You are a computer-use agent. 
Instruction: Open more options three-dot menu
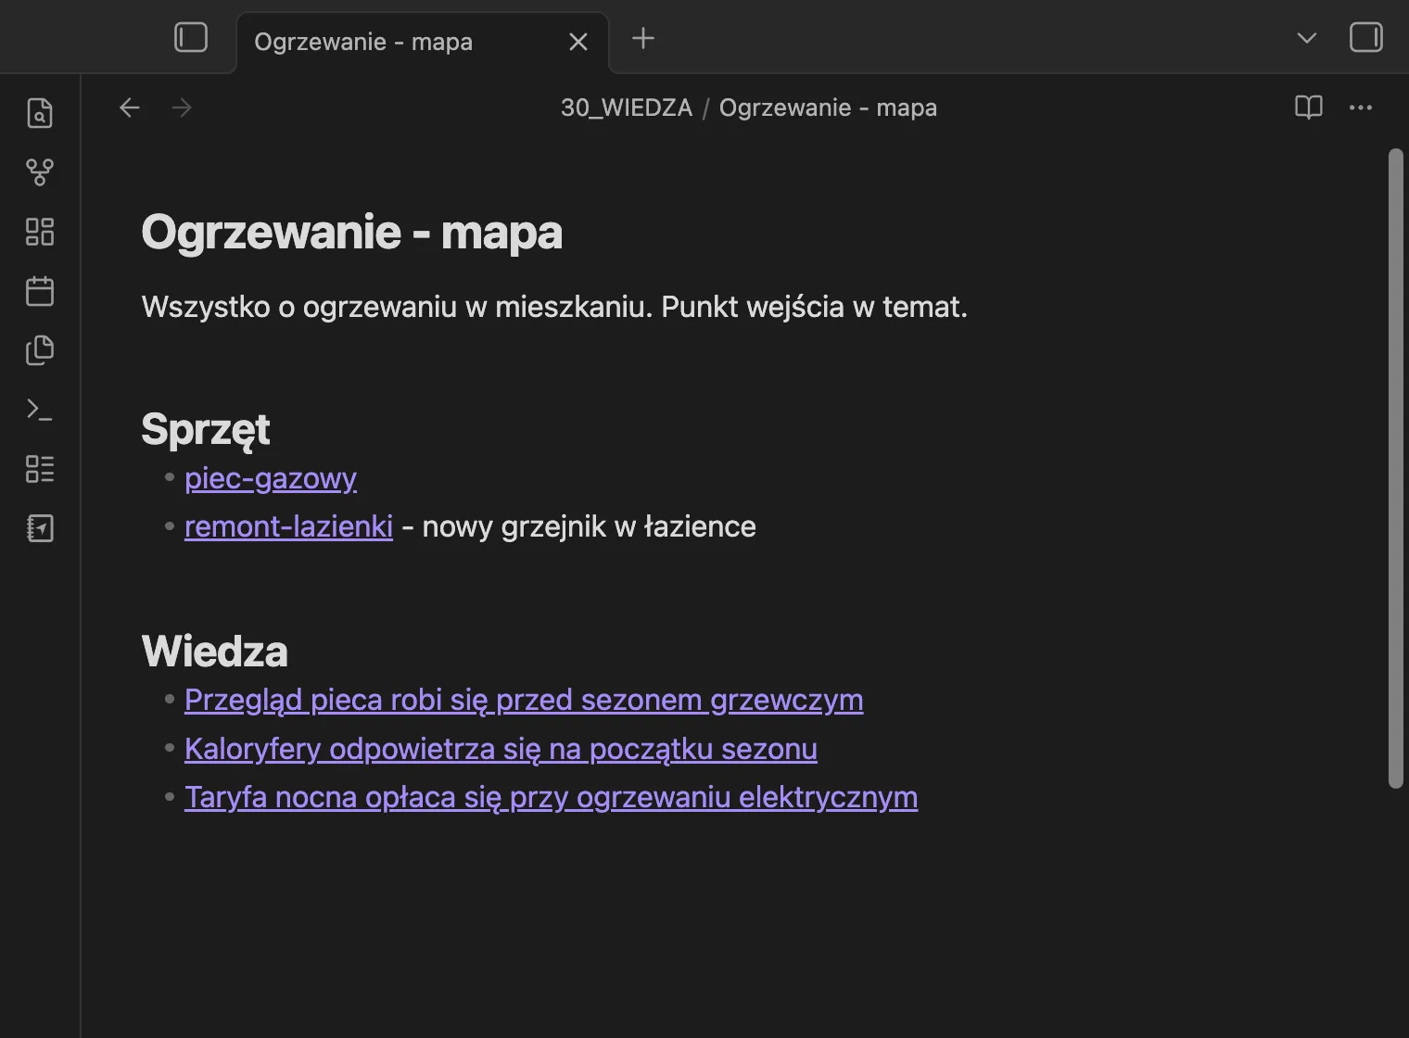(x=1361, y=108)
